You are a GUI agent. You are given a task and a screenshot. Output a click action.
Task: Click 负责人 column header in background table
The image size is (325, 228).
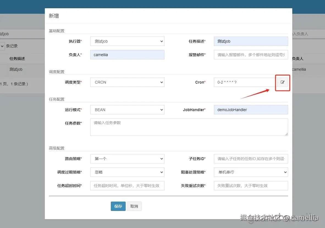pyautogui.click(x=298, y=59)
